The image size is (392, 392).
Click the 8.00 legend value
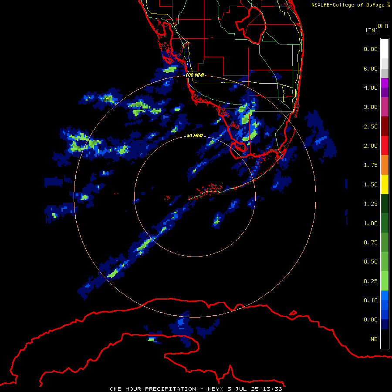click(371, 49)
